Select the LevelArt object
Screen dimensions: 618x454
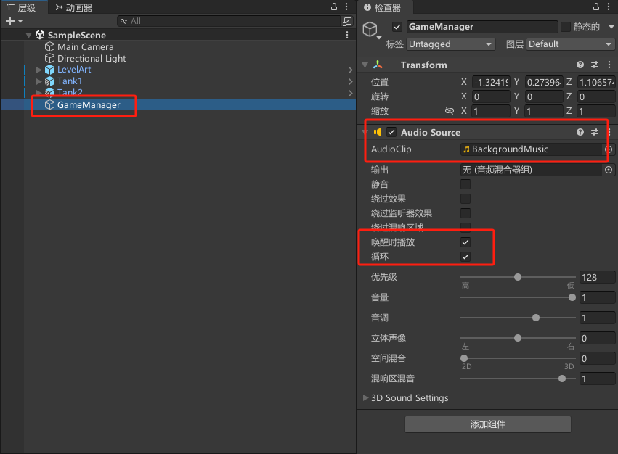tap(74, 70)
